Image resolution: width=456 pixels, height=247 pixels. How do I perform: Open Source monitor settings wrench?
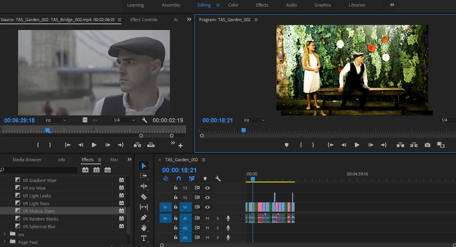pos(145,120)
